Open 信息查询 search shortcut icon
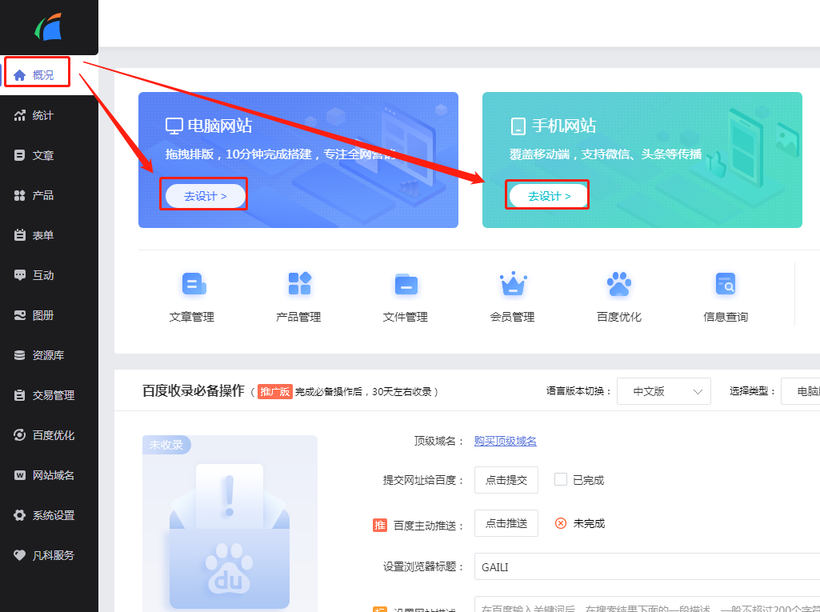 726,284
